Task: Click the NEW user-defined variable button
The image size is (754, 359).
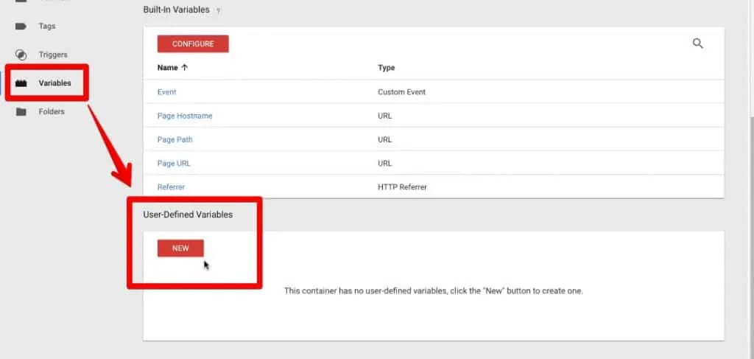Action: pyautogui.click(x=180, y=248)
